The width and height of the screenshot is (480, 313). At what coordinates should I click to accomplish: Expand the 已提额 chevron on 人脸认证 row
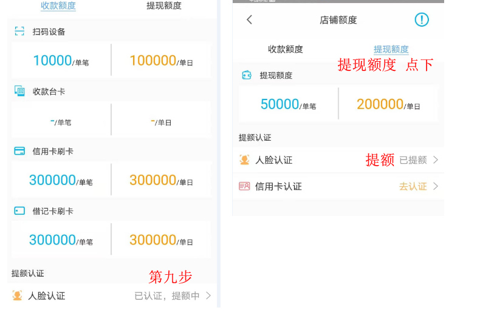point(435,160)
